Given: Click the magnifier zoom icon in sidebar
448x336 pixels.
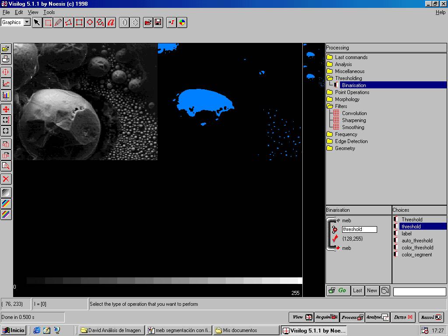Looking at the screenshot, I should [x=6, y=166].
